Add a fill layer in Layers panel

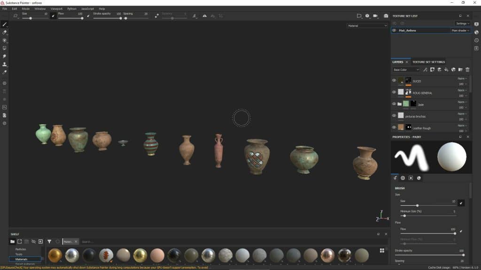(x=446, y=70)
